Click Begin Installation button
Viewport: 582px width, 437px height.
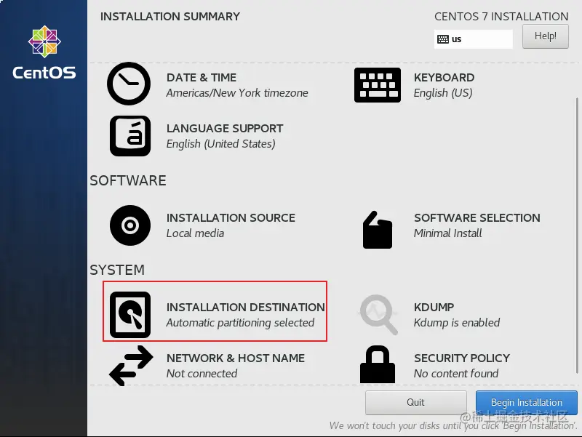[x=526, y=403]
